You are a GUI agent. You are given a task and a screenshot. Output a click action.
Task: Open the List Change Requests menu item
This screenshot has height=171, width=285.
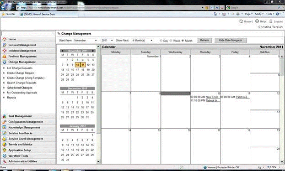coord(20,68)
